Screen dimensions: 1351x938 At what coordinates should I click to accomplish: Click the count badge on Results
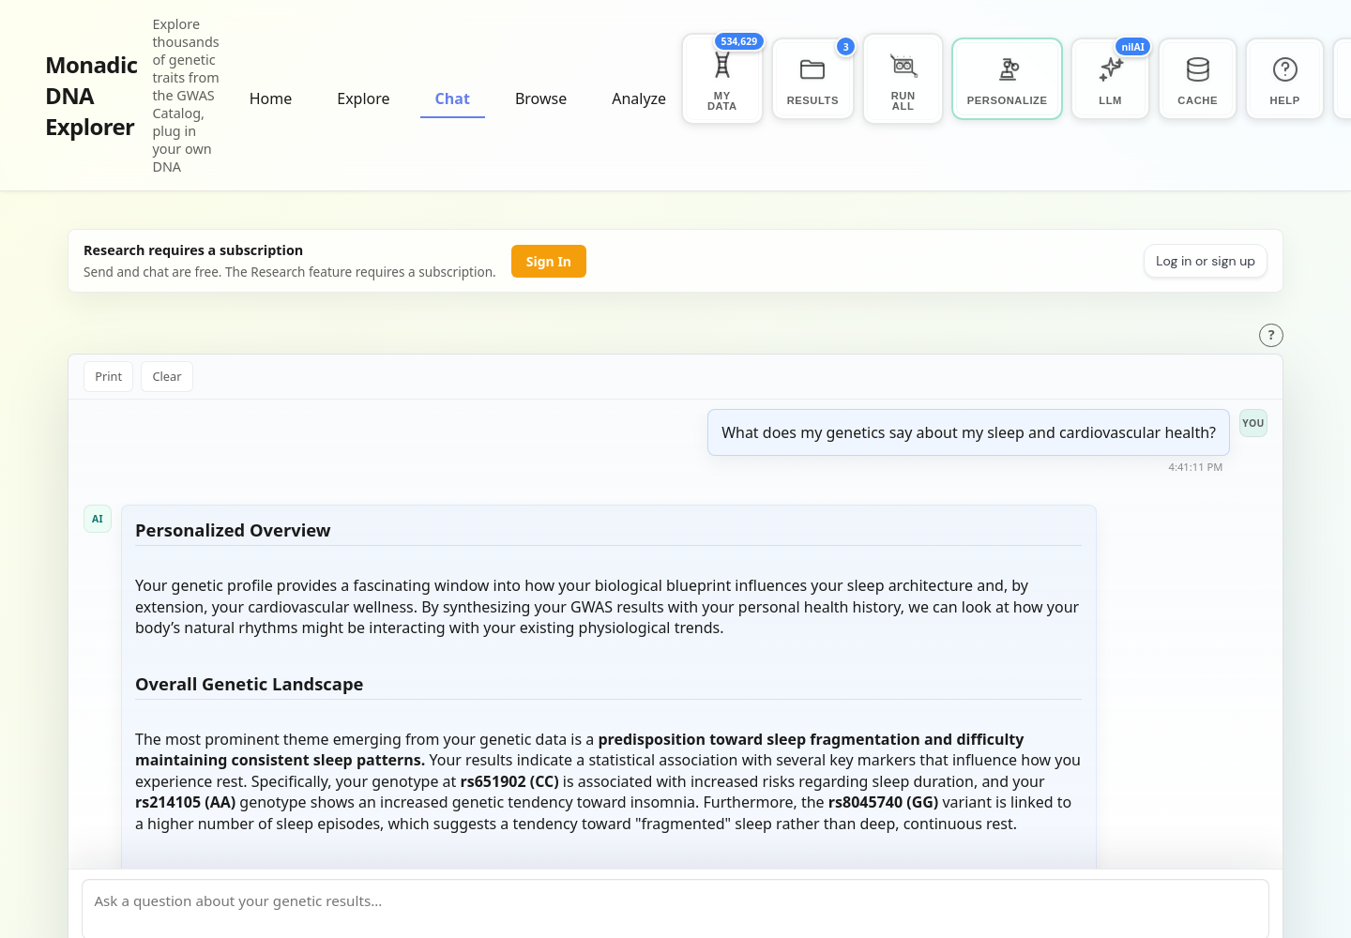click(x=845, y=47)
